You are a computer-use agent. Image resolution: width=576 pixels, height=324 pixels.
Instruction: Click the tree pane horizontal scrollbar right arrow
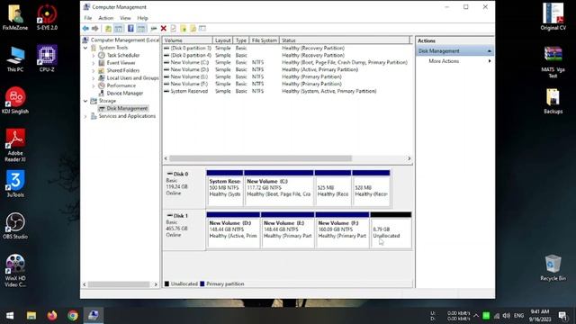(156, 284)
